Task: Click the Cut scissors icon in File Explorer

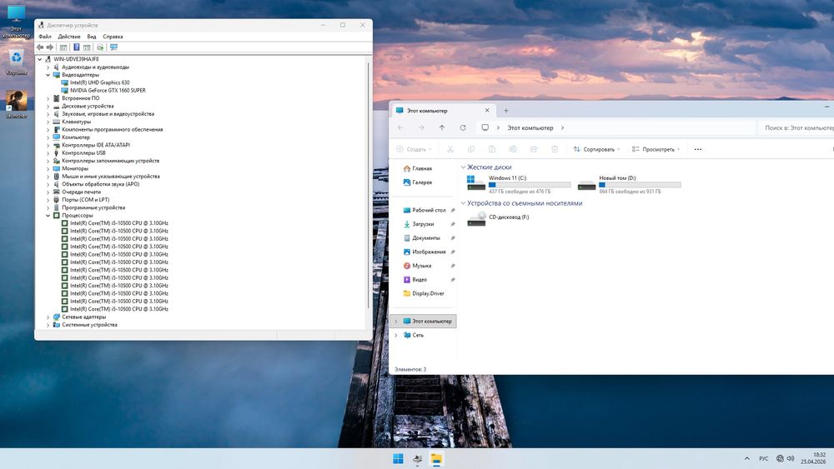Action: (450, 149)
